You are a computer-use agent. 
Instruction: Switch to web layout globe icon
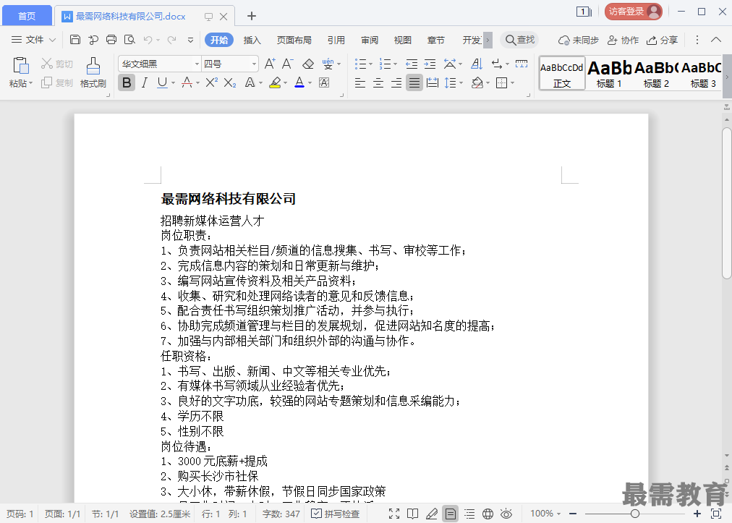(x=488, y=514)
